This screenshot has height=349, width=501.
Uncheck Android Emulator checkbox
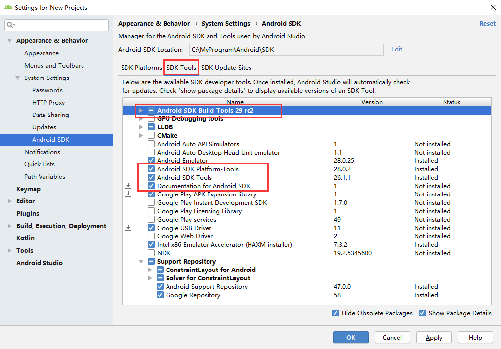151,160
